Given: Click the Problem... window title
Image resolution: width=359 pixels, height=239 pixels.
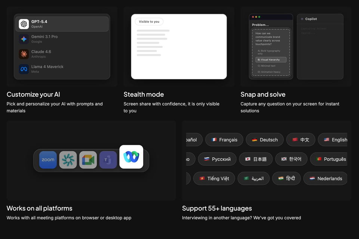Looking at the screenshot, I should coord(260,25).
